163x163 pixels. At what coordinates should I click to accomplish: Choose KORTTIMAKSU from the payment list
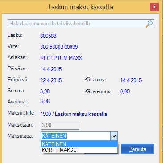point(79,150)
